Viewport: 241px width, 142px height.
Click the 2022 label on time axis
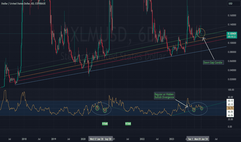(142, 139)
